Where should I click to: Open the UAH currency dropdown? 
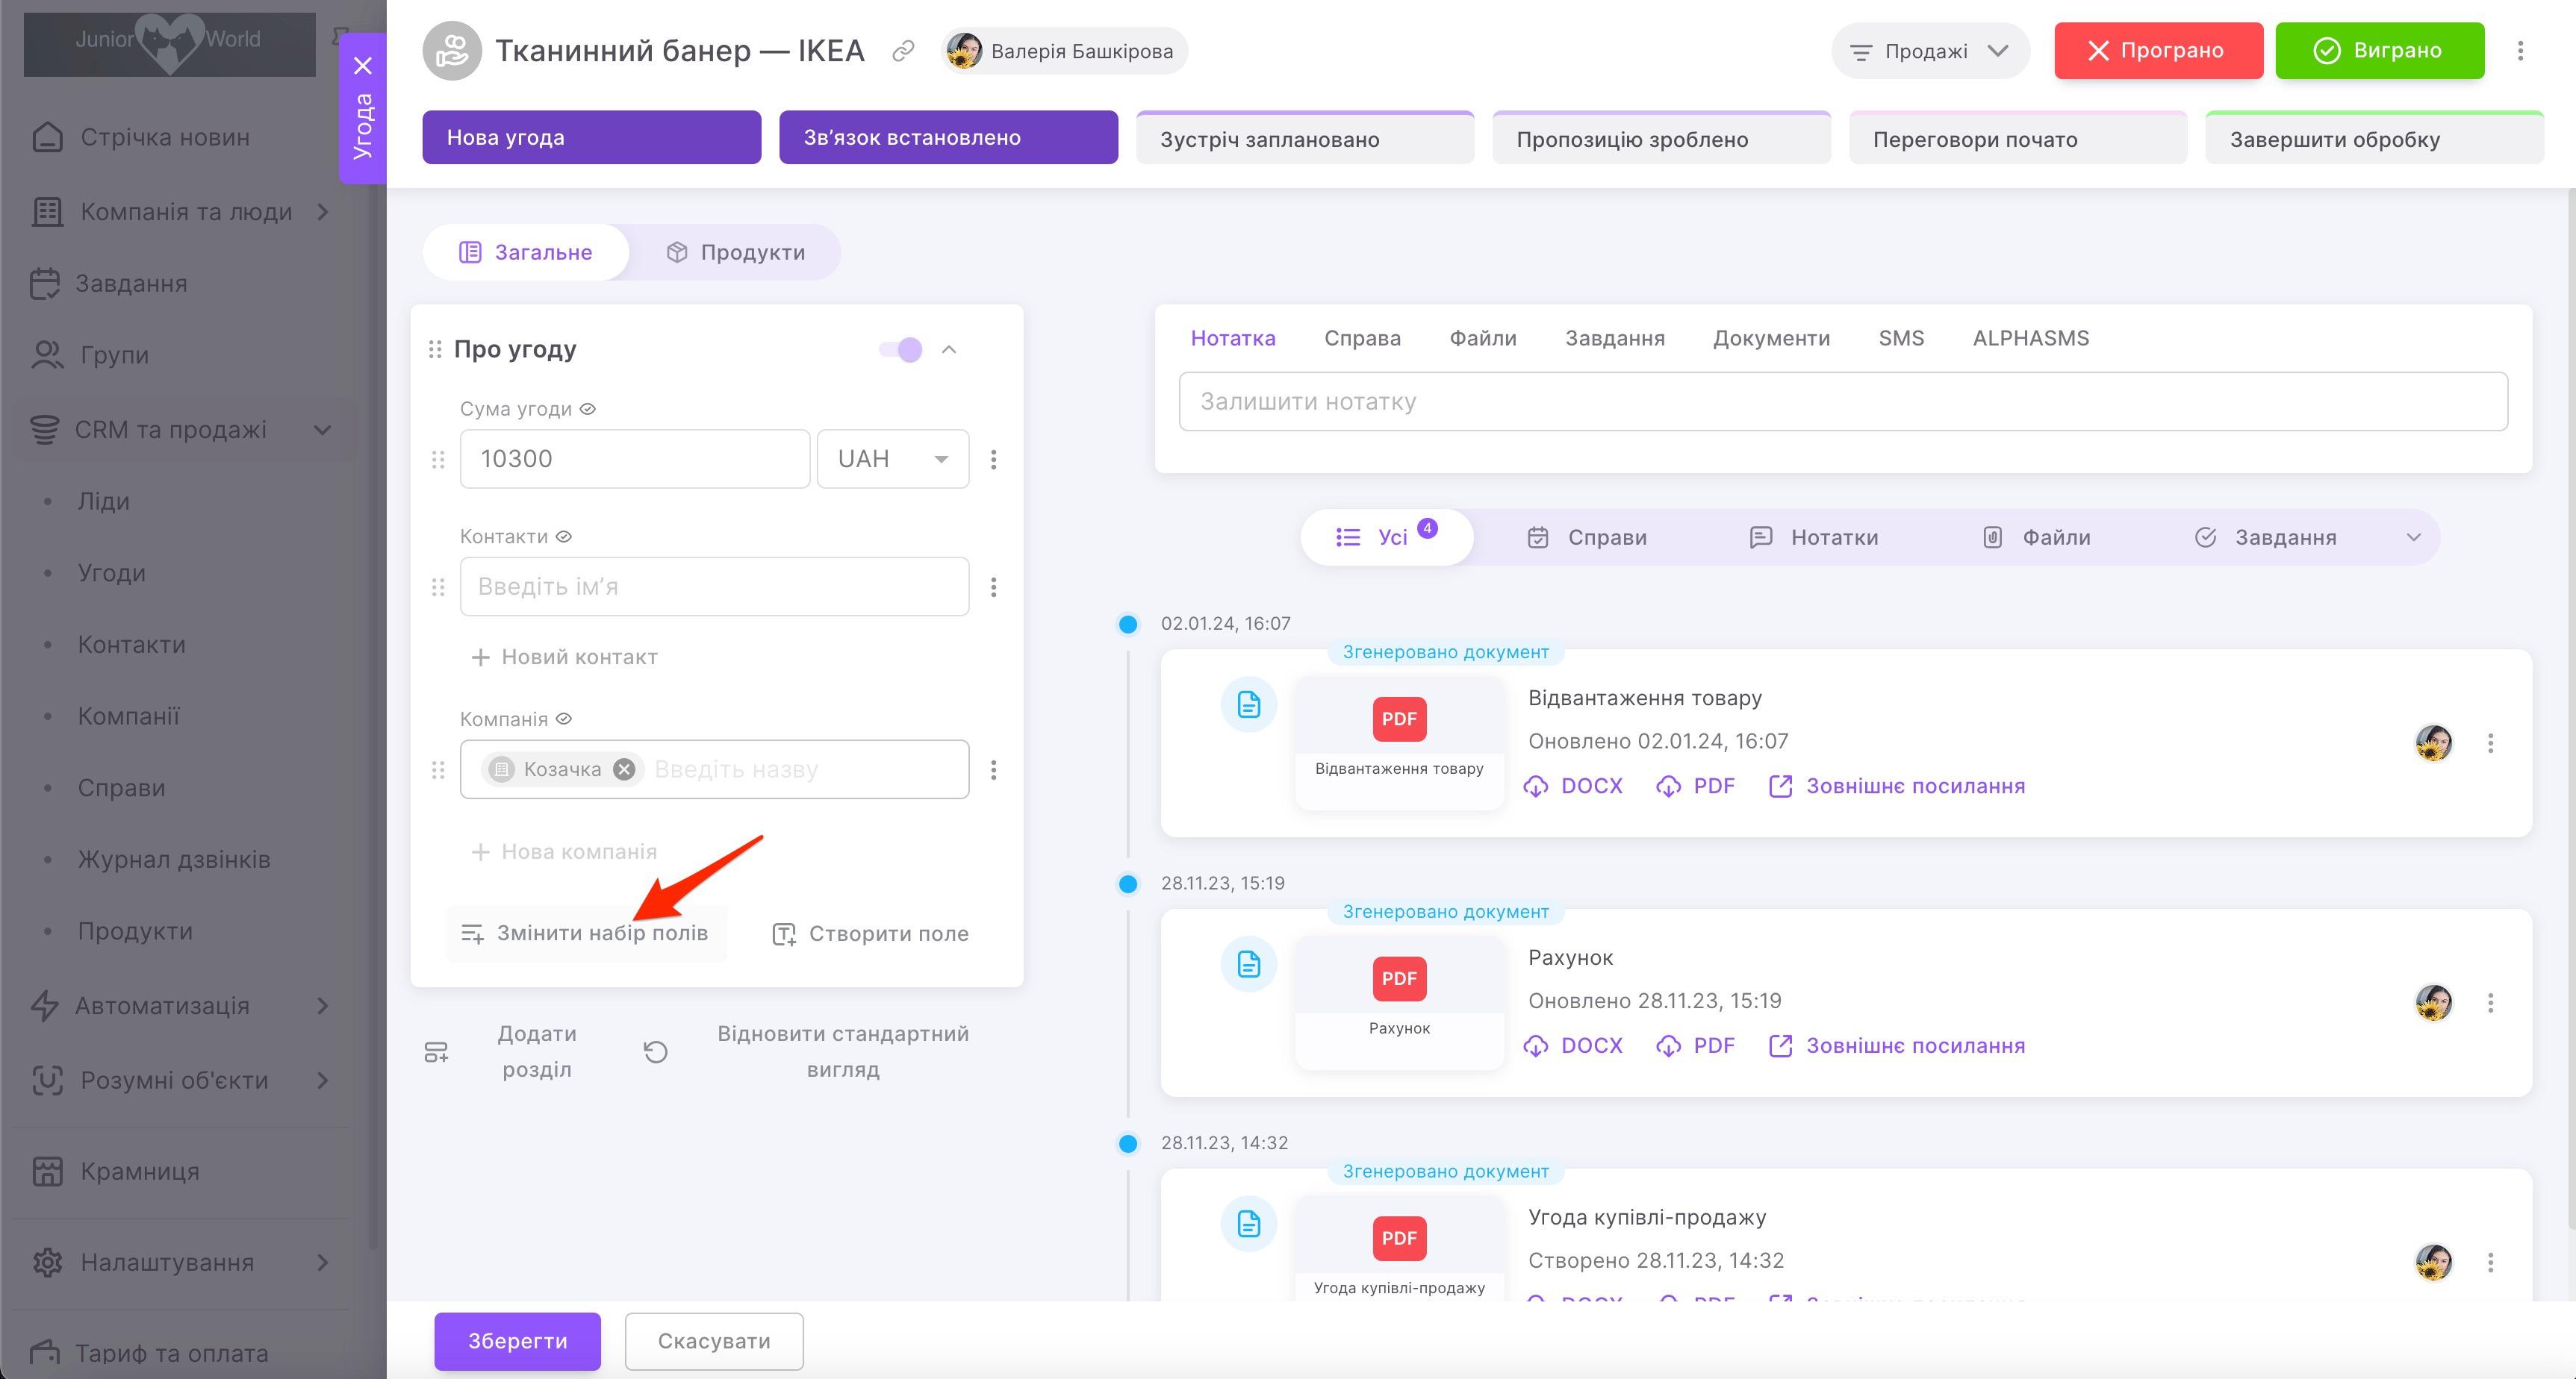point(892,460)
